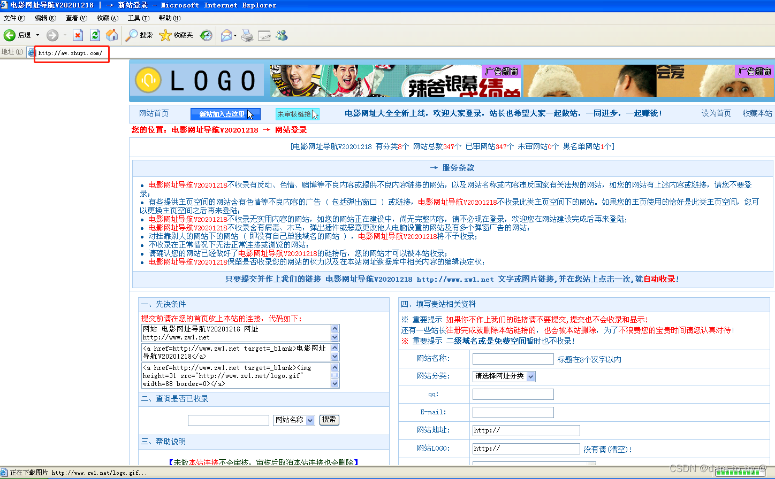Click the IE page icon beside address
Viewport: 775px width, 479px height.
pos(31,52)
